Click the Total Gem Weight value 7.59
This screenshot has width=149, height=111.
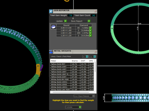(x=70, y=15)
